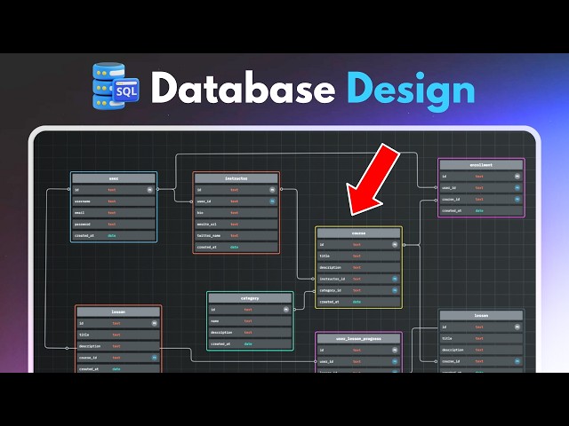Select the user table header

(114, 178)
